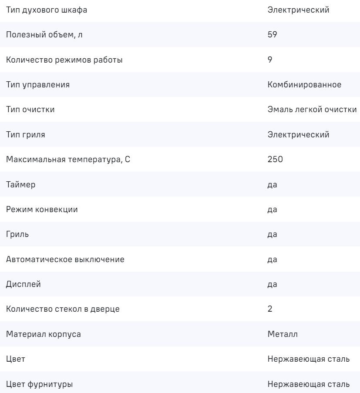Select the 'Тип гриля' label
360x393 pixels.
tap(26, 135)
